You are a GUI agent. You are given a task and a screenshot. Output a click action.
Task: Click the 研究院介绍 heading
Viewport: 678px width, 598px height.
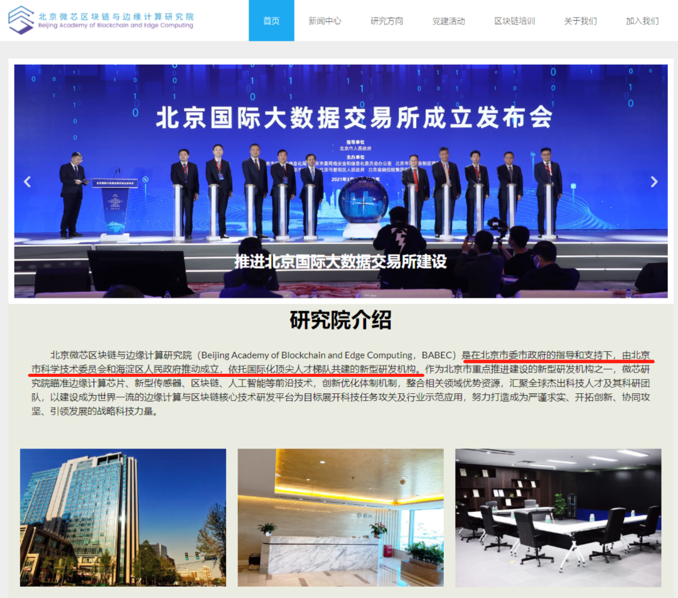coord(341,320)
